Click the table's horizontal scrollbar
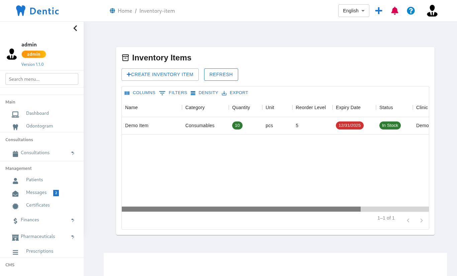457x276 pixels. click(241, 209)
